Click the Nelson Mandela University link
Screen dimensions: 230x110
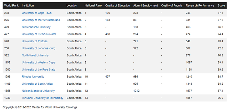pyautogui.click(x=38, y=91)
